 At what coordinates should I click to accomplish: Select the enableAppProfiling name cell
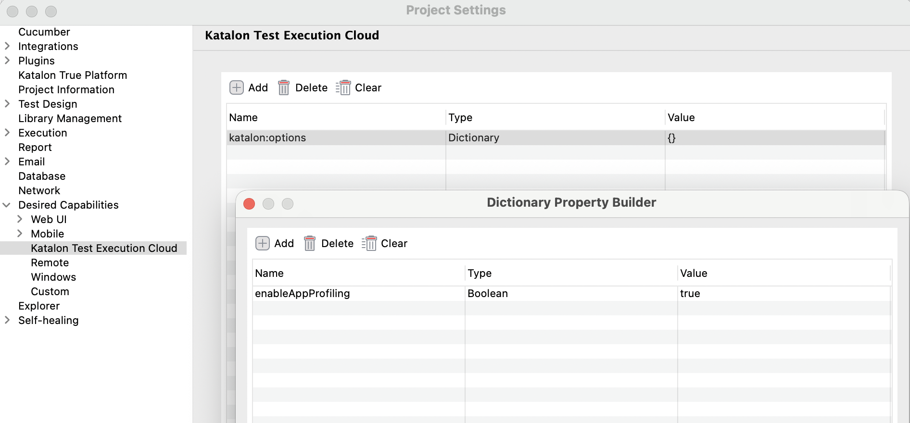point(359,293)
